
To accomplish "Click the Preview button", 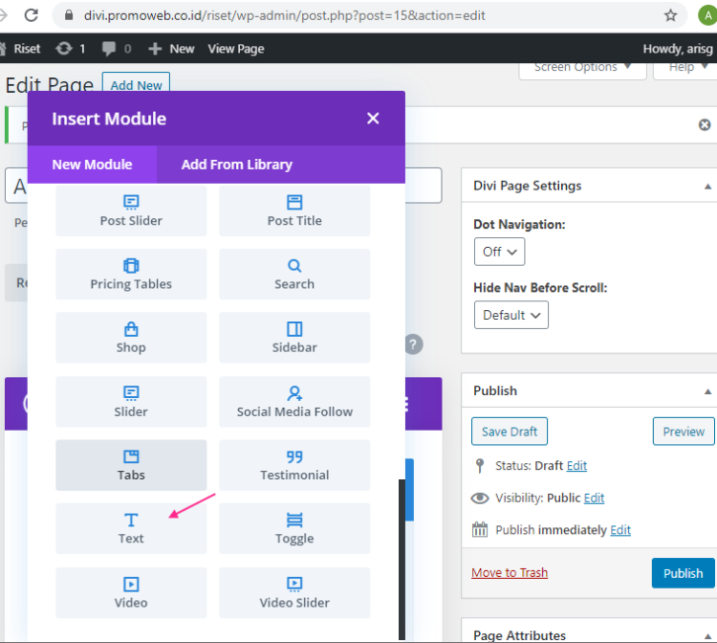I will 684,432.
